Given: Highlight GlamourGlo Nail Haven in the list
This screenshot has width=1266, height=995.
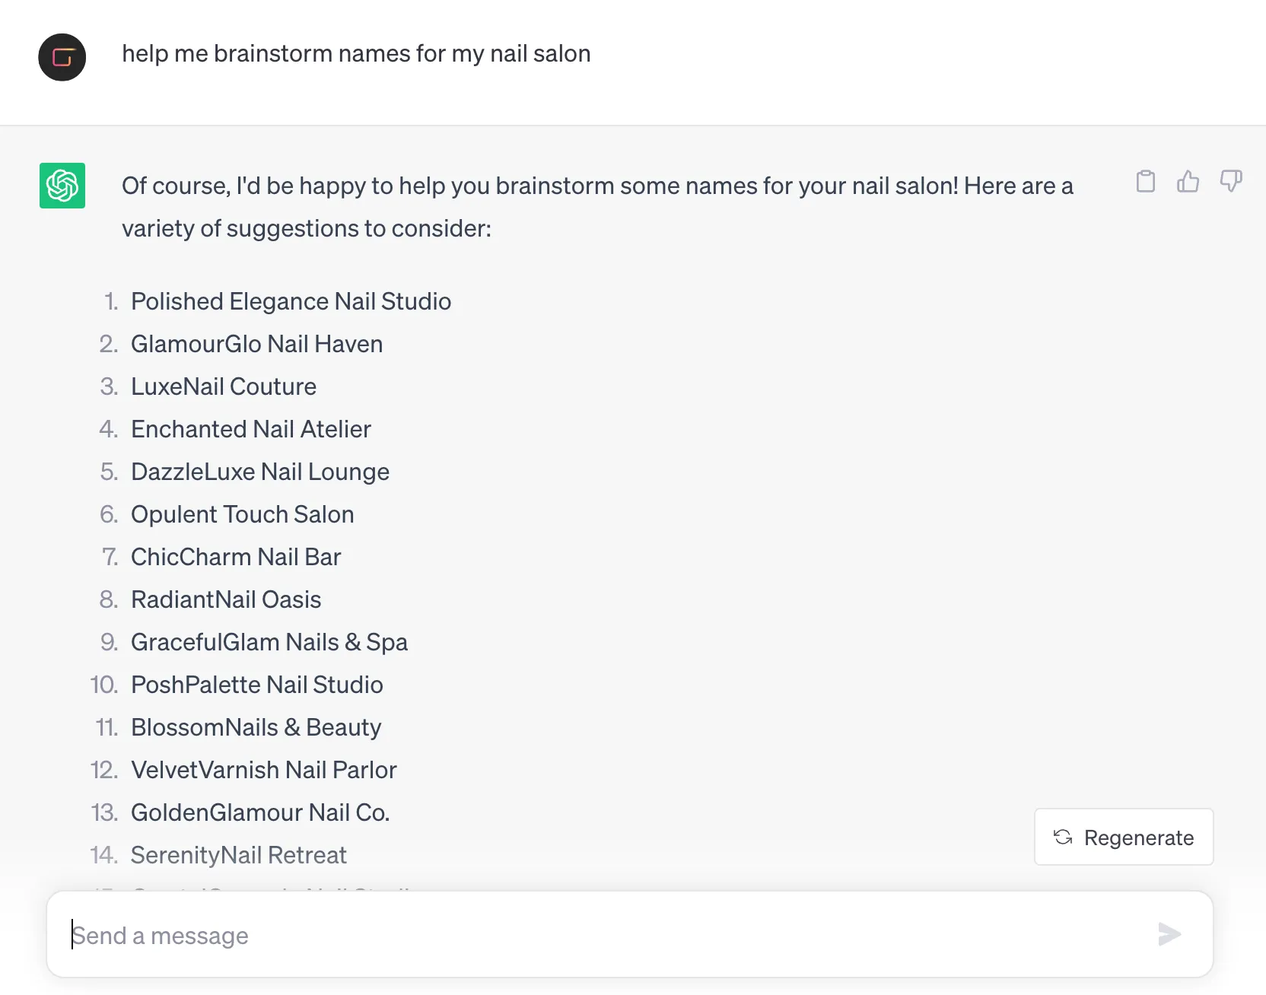Looking at the screenshot, I should coord(257,344).
